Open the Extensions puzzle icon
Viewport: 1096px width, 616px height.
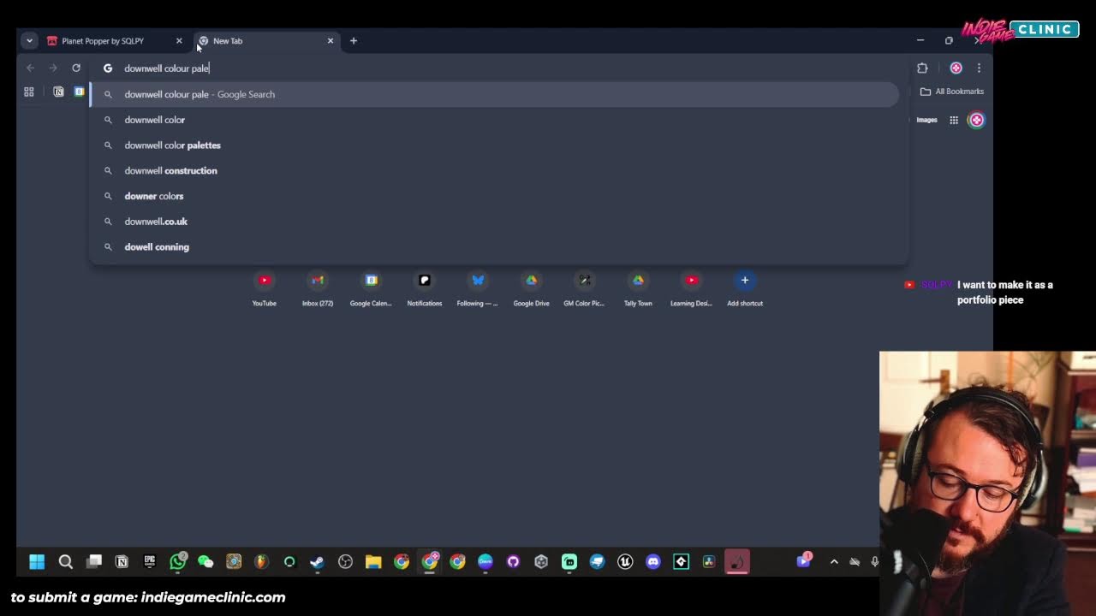coord(922,68)
